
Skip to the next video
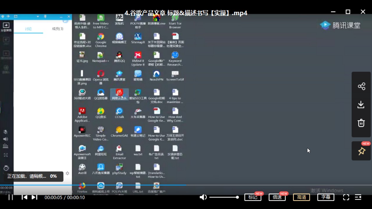tap(34, 197)
